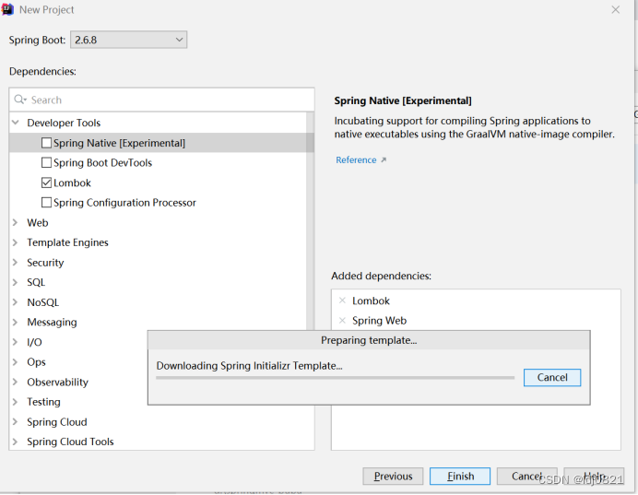Image resolution: width=638 pixels, height=495 pixels.
Task: Expand the Observability category
Action: [x=16, y=382]
